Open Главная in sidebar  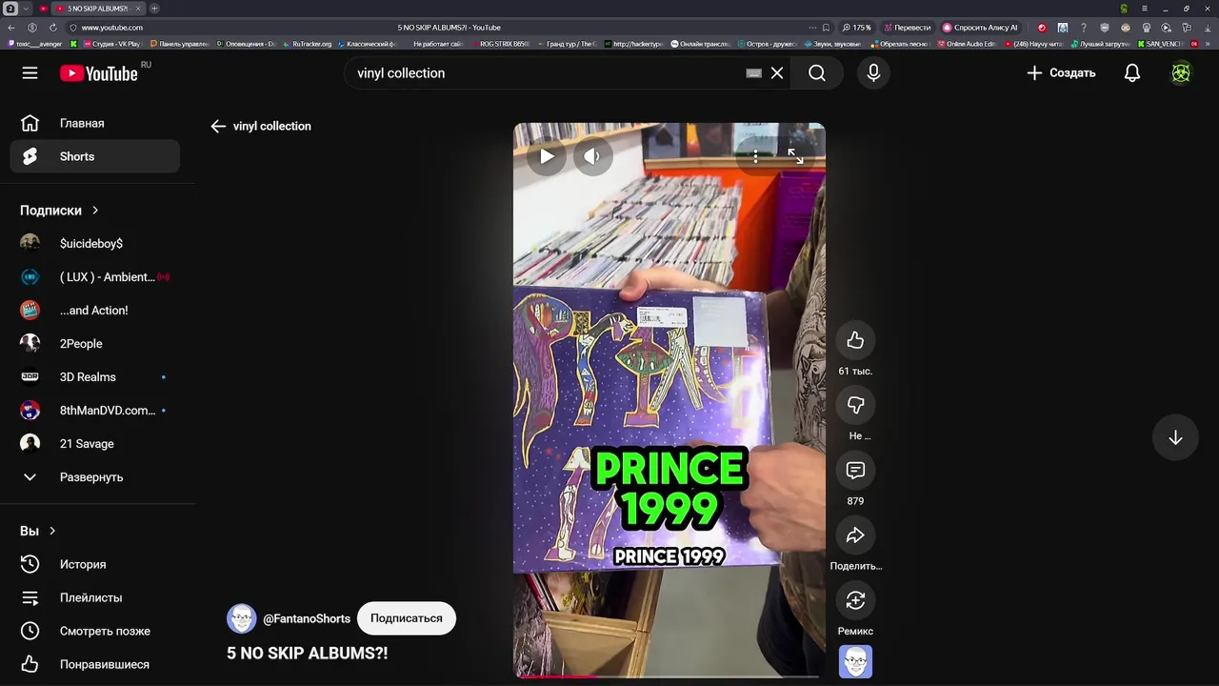click(x=94, y=123)
